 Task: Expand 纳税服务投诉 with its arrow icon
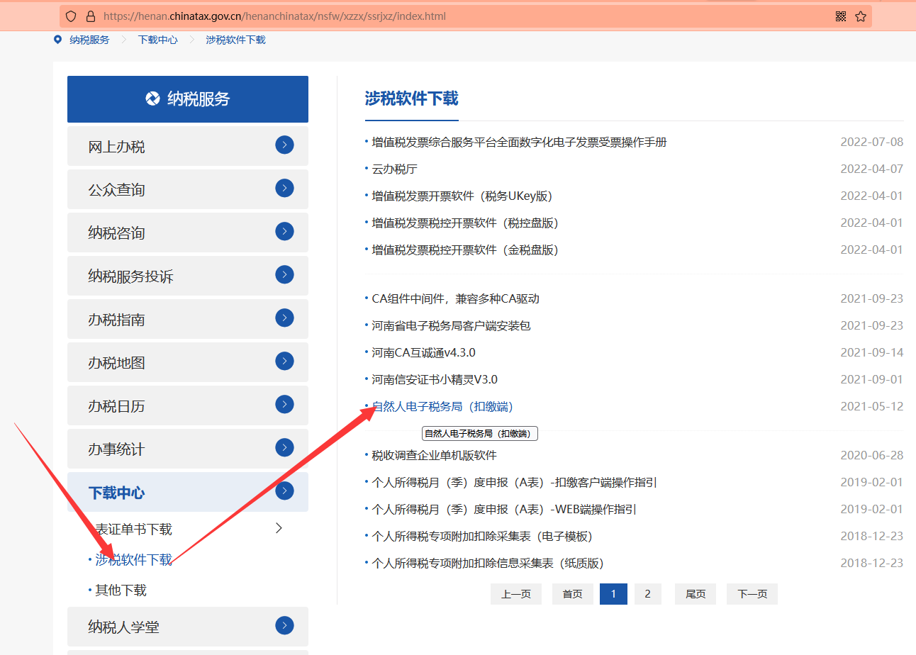(284, 274)
